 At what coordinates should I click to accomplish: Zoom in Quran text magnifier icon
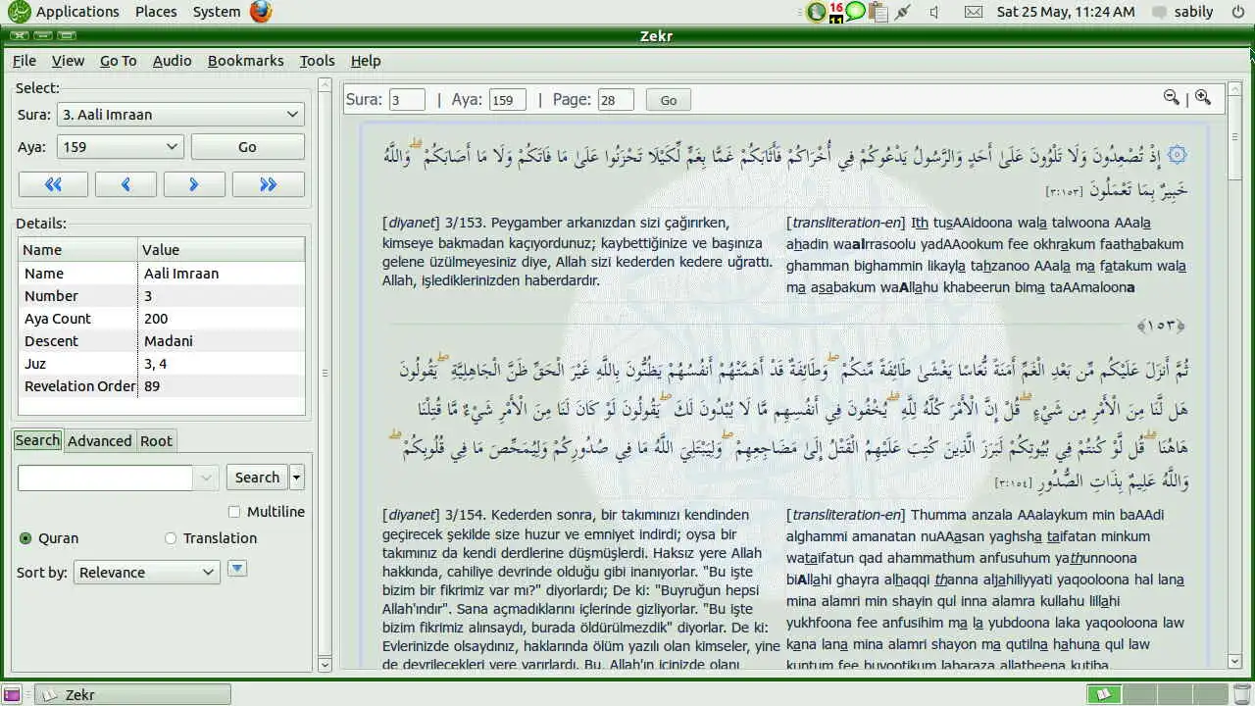pos(1203,97)
